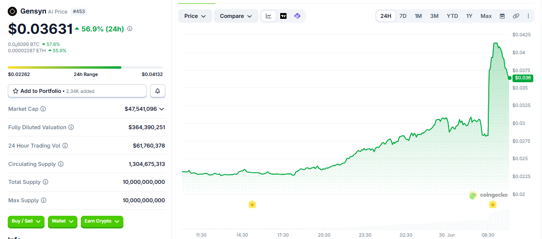Click the Gensyn coin logo icon
The height and width of the screenshot is (239, 542).
[13, 12]
